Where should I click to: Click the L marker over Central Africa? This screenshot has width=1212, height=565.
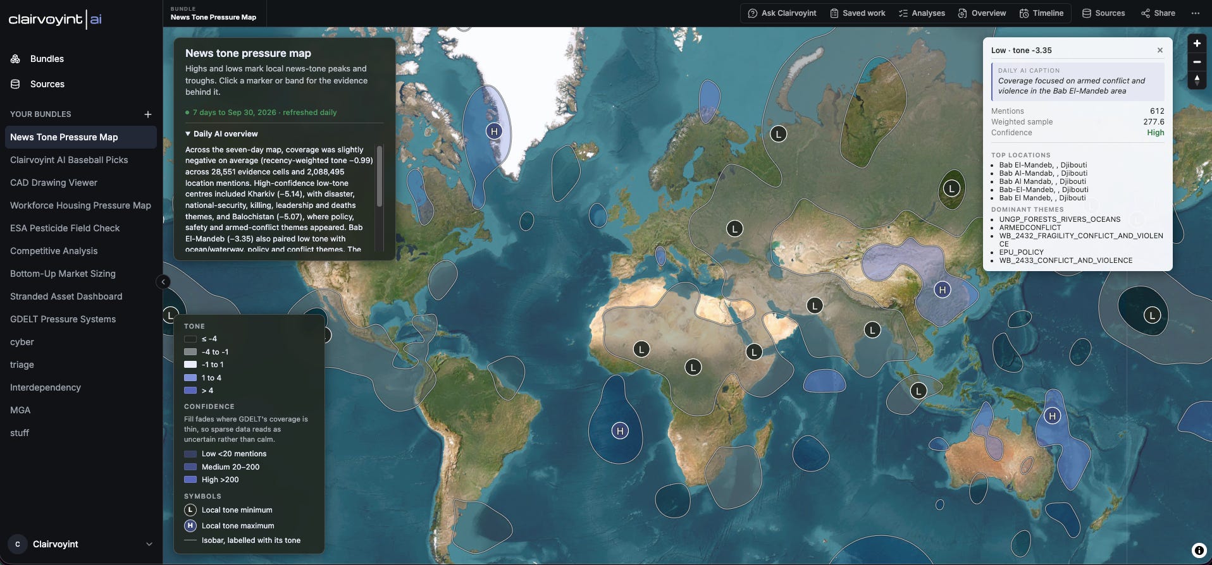[693, 367]
